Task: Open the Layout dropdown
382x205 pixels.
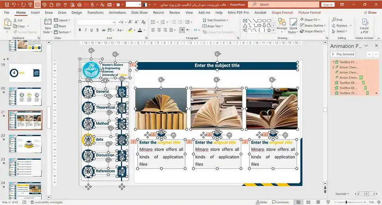Action: [62, 20]
